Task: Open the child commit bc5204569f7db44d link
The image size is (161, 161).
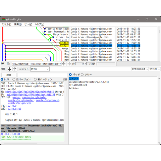Action: (x=31, y=95)
